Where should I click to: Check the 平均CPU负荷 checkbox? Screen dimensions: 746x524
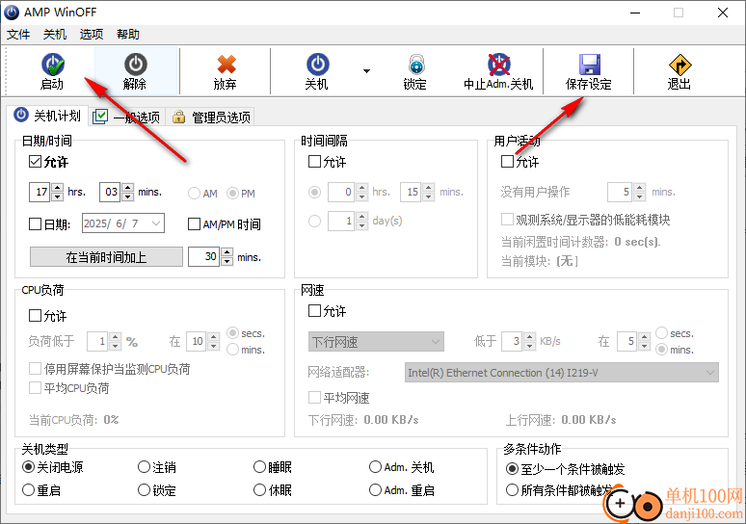point(35,387)
